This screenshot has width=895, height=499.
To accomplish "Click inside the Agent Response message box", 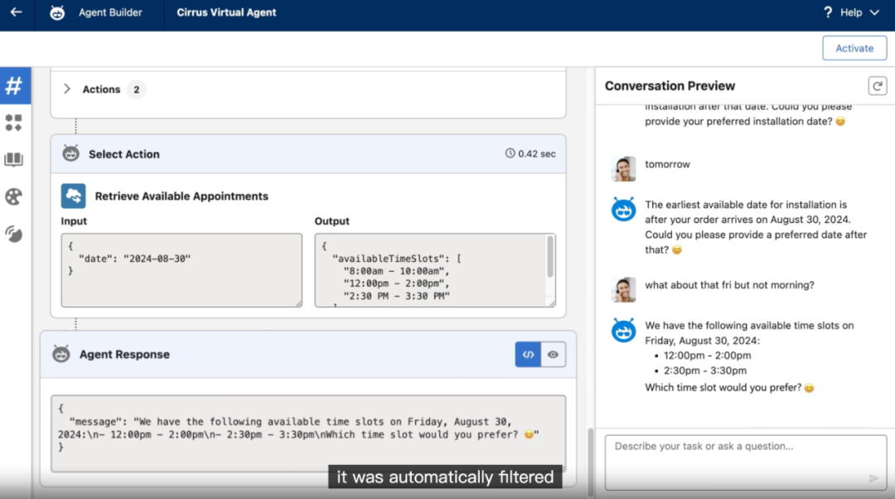I will [308, 434].
